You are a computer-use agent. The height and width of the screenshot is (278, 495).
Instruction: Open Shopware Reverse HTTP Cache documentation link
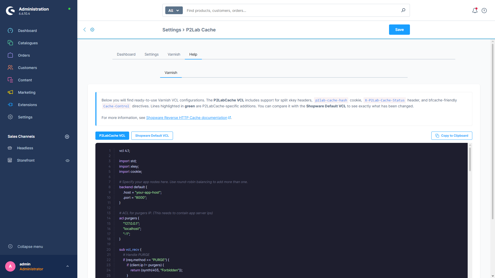click(x=187, y=118)
